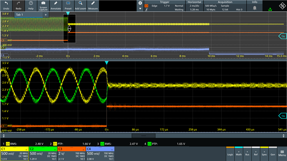
Task: Add a Spec spectrum
Action: (264, 154)
